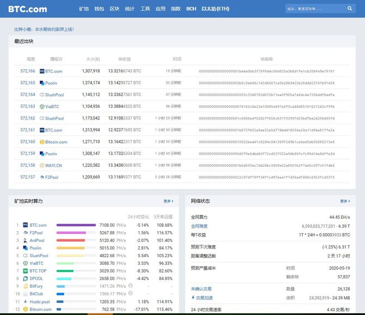The image size is (365, 315).
Task: Click reward 13.32168743 BTC
Action: [x=125, y=71]
